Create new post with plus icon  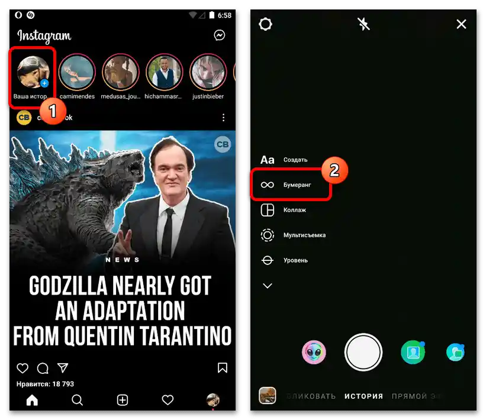pos(123,400)
